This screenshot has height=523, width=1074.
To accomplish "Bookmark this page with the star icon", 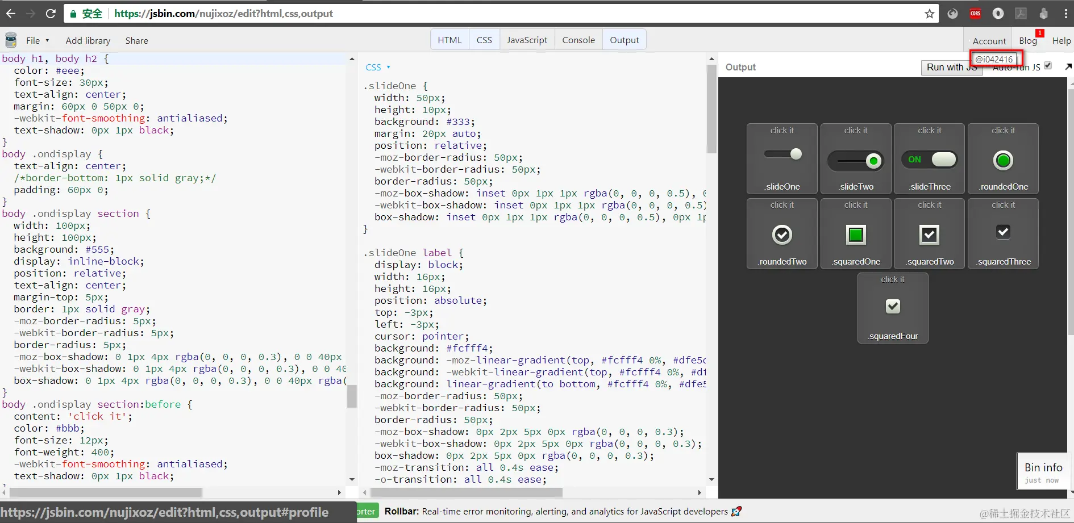I will [930, 14].
